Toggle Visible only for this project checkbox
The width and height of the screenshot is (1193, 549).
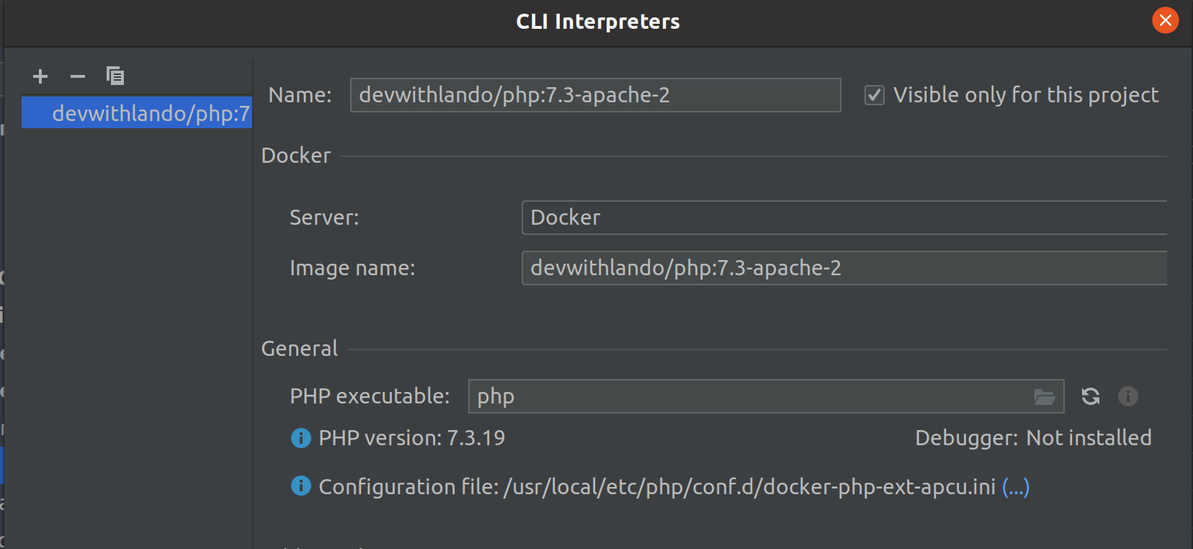click(x=875, y=95)
